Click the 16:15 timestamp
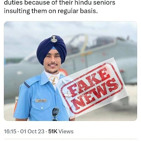141x141 pixels. tap(10, 131)
